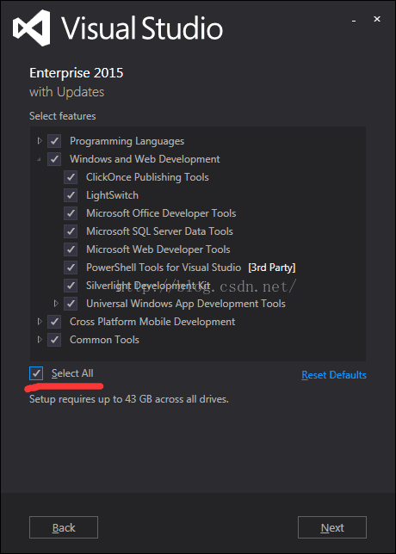Expand the Cross Platform Mobile Development node
This screenshot has width=396, height=554.
(x=40, y=322)
